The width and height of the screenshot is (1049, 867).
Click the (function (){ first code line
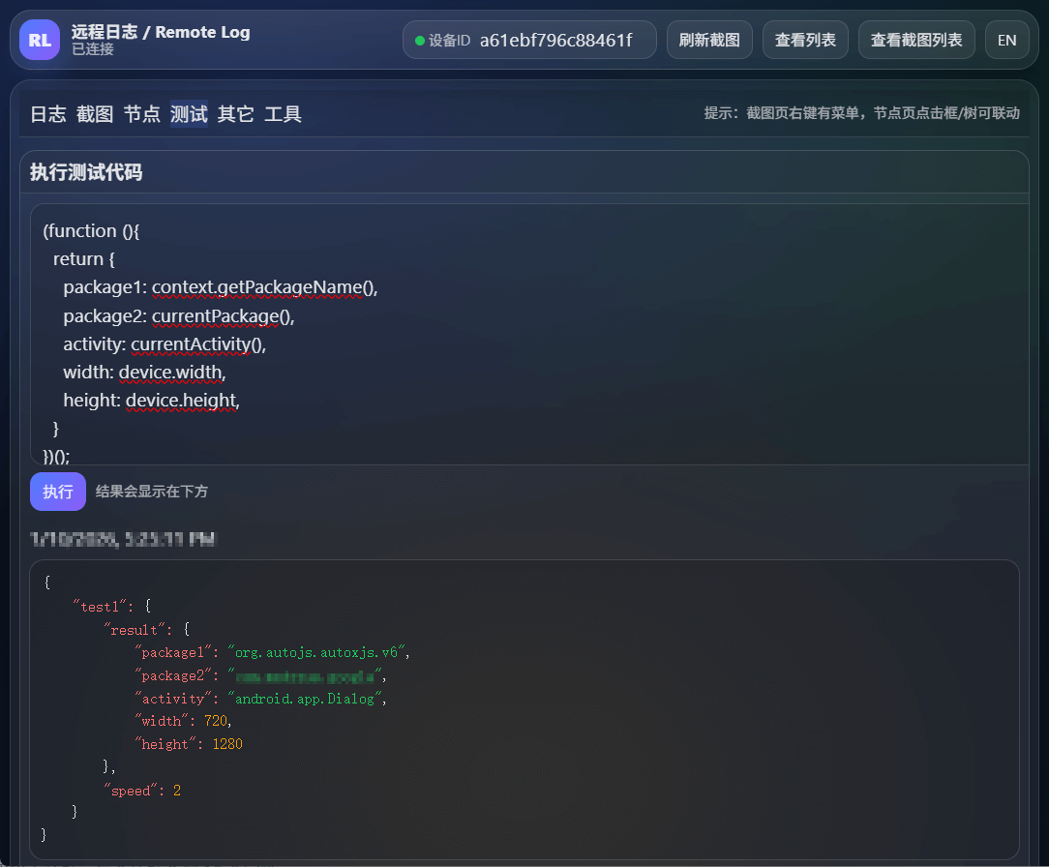tap(91, 231)
